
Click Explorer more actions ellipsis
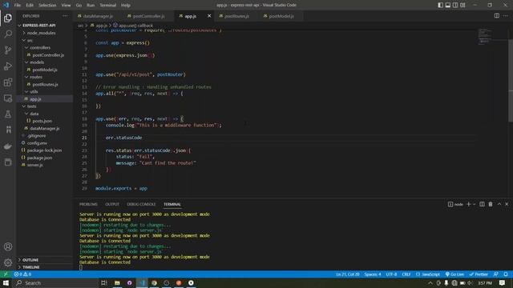(65, 16)
